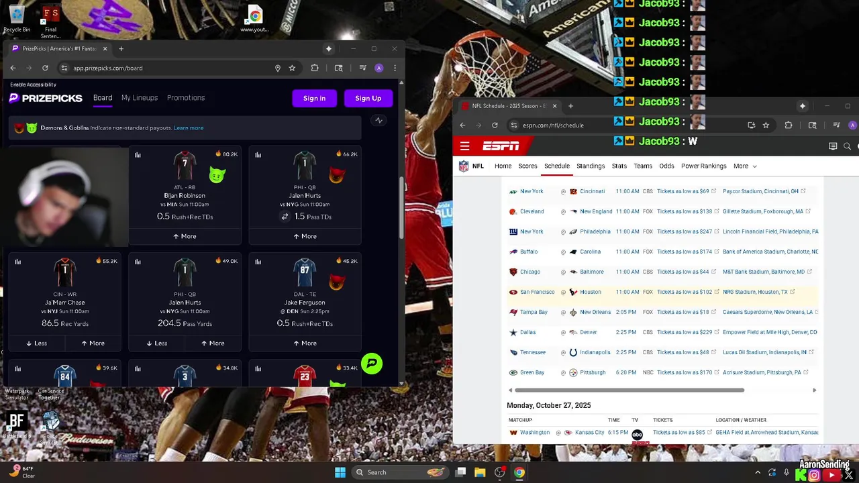Select More on Jake Ferguson 0.5 Rush+Rec TDs
This screenshot has height=483, width=859.
(305, 343)
